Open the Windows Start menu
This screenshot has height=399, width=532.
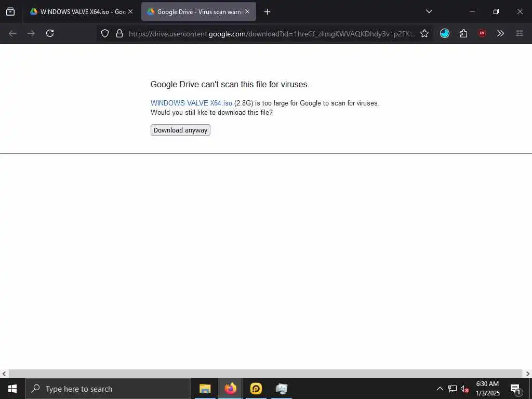coord(12,389)
